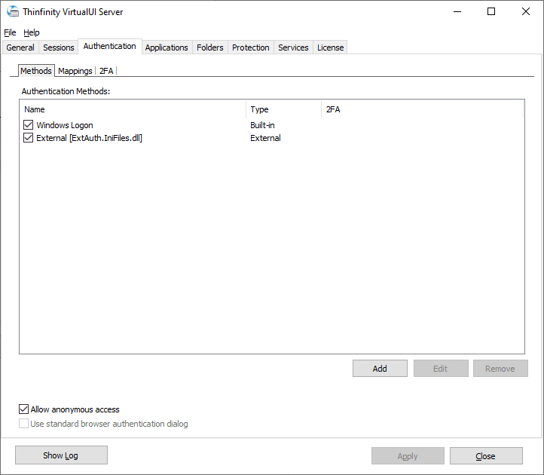Click the Show Log button
The width and height of the screenshot is (544, 475).
[x=61, y=455]
